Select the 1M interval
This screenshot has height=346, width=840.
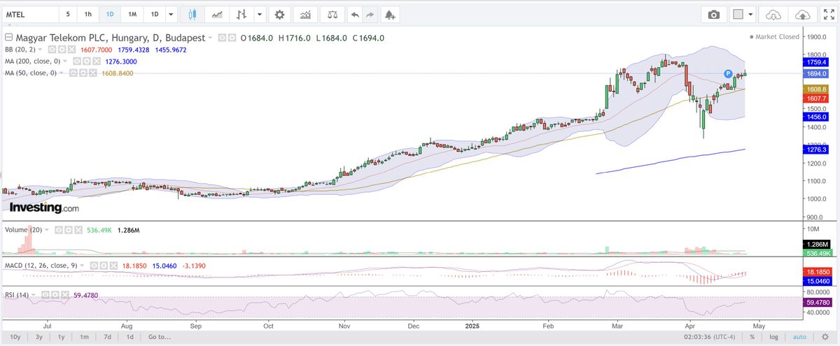tap(132, 14)
